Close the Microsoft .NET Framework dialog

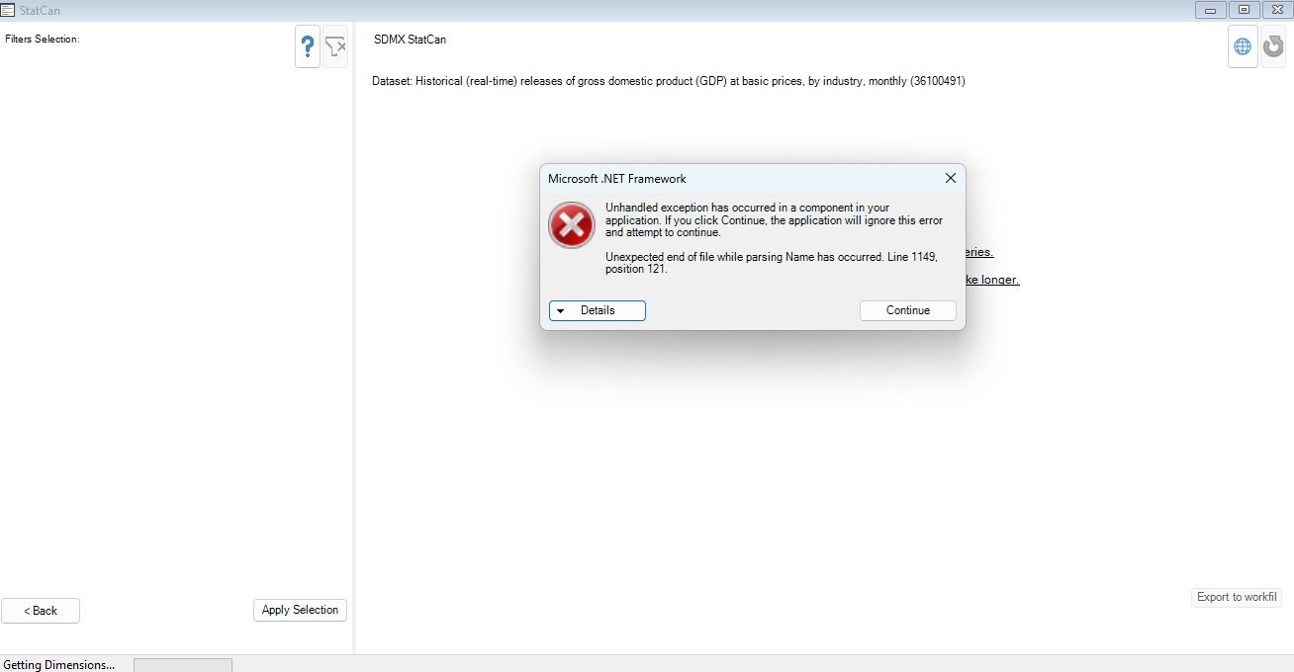click(951, 179)
